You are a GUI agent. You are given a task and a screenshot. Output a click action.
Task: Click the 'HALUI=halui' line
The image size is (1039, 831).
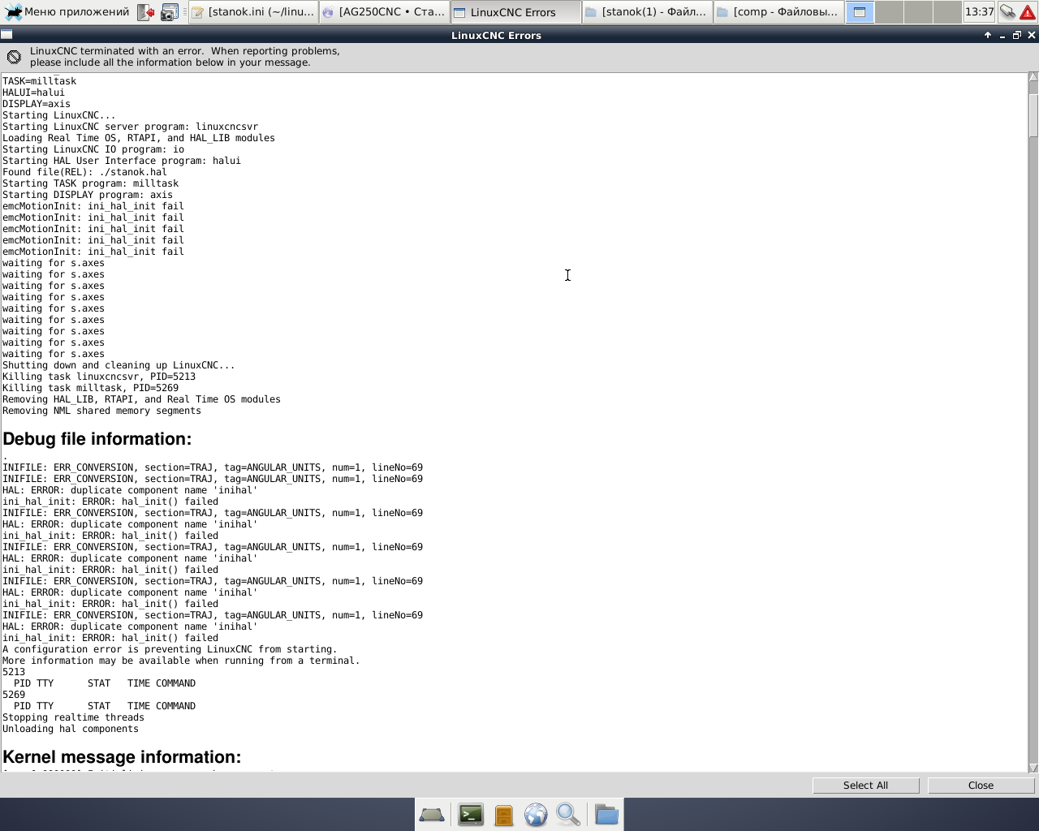coord(33,93)
